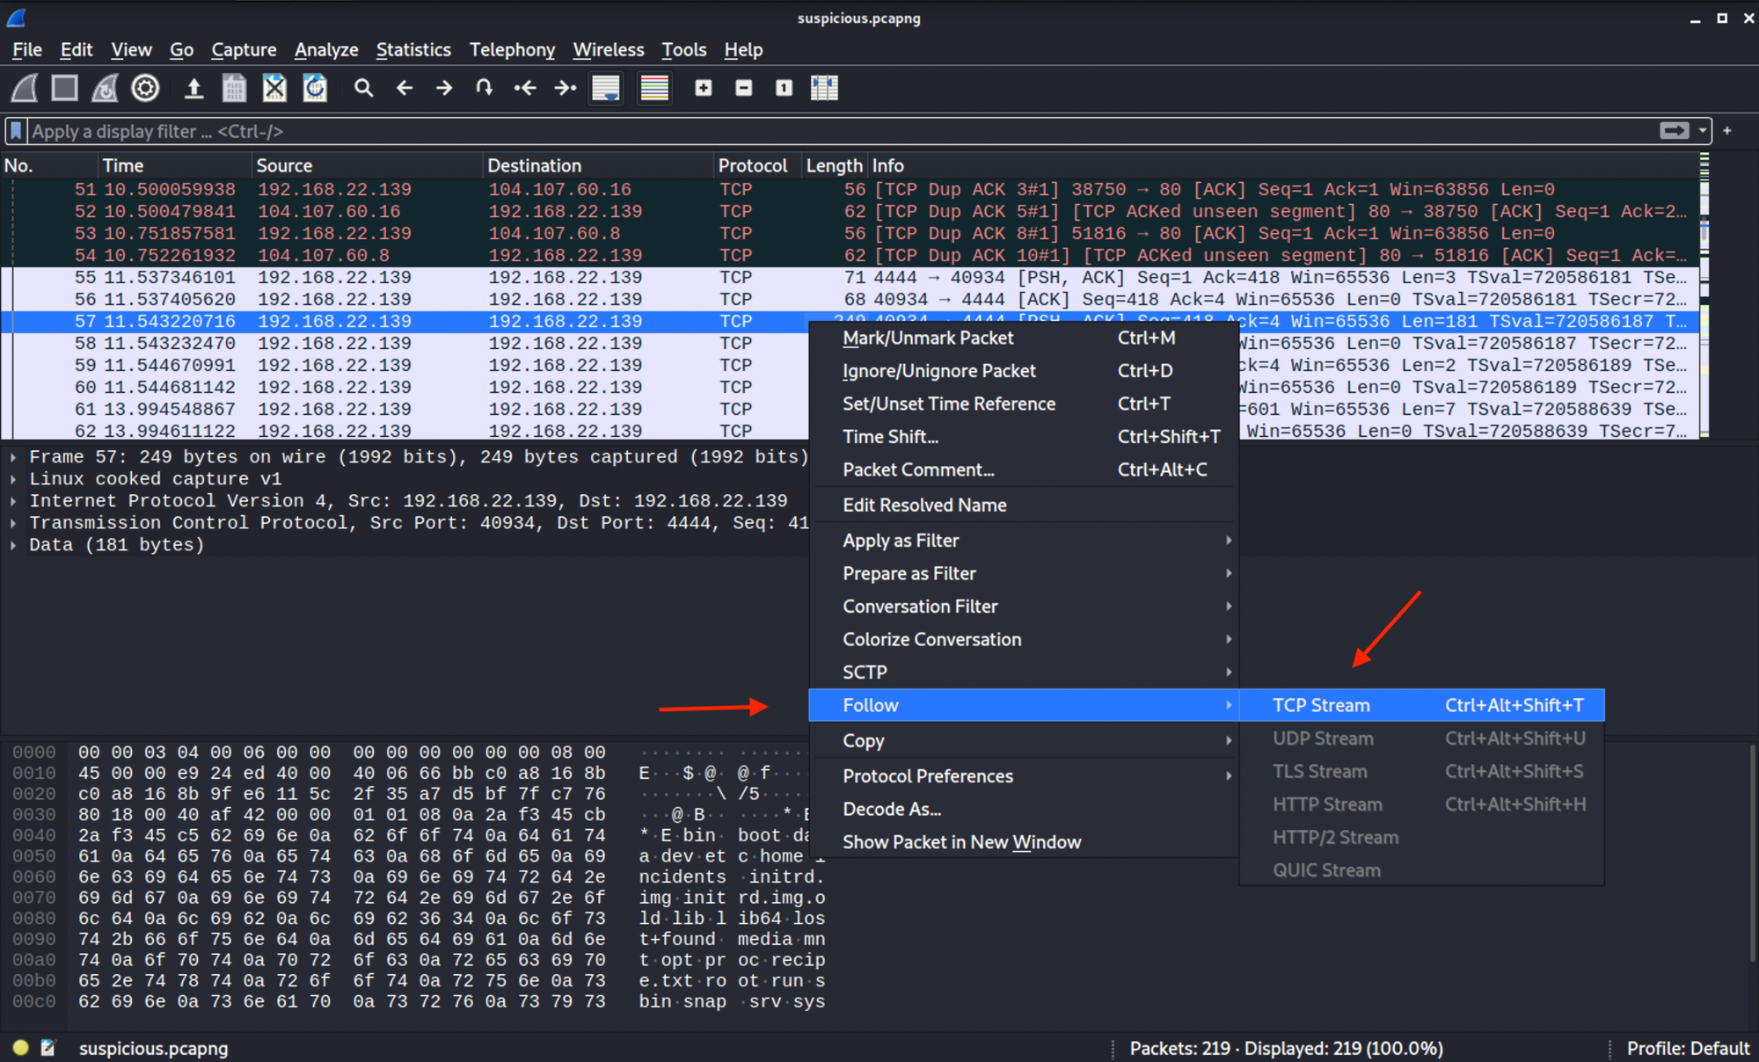The width and height of the screenshot is (1759, 1062).
Task: Open expert information yellow circle
Action: coord(21,1048)
